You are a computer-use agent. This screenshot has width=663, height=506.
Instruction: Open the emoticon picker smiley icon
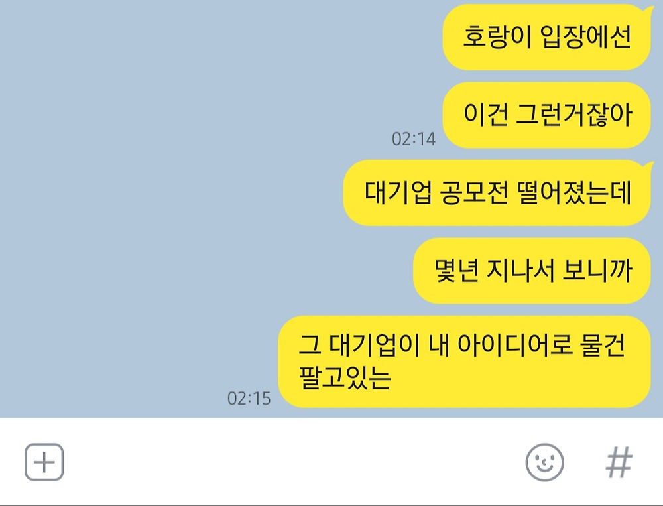tap(544, 462)
